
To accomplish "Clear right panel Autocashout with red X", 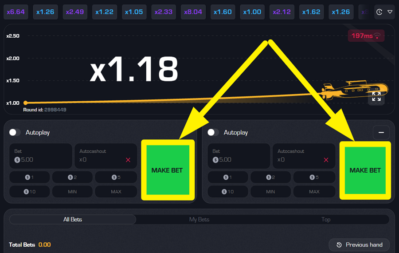I will coord(326,160).
